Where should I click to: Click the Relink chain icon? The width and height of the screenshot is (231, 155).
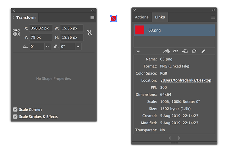tap(176, 51)
